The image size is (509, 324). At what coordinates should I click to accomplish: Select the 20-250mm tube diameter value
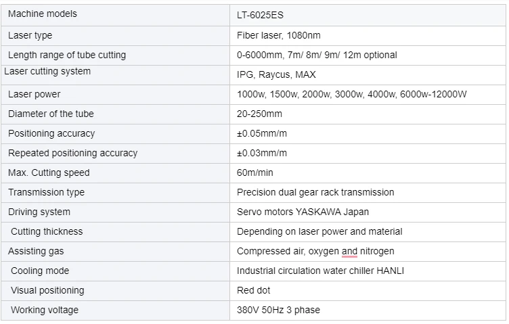tap(259, 114)
